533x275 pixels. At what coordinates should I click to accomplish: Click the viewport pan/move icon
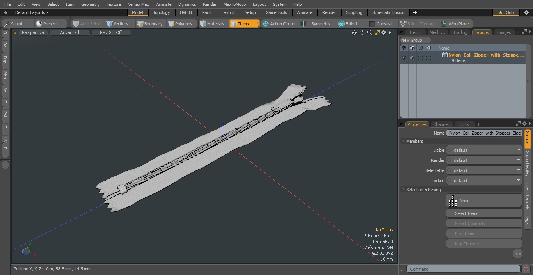click(354, 33)
